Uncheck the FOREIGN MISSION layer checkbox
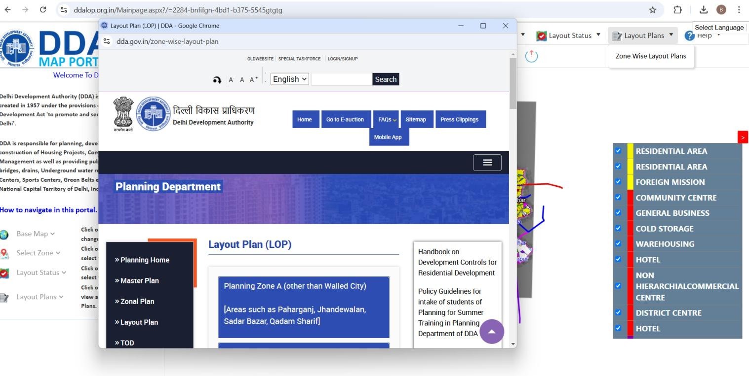 [618, 181]
